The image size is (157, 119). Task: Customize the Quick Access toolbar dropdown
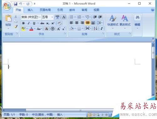(35, 4)
